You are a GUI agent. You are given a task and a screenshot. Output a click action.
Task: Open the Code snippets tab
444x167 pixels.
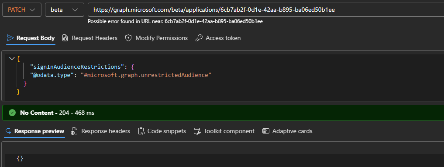162,131
